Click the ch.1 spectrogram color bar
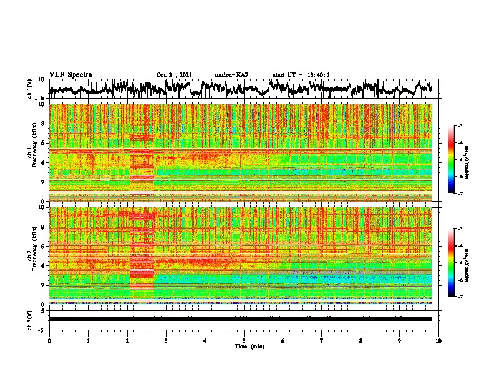This screenshot has width=494, height=382. click(x=452, y=160)
